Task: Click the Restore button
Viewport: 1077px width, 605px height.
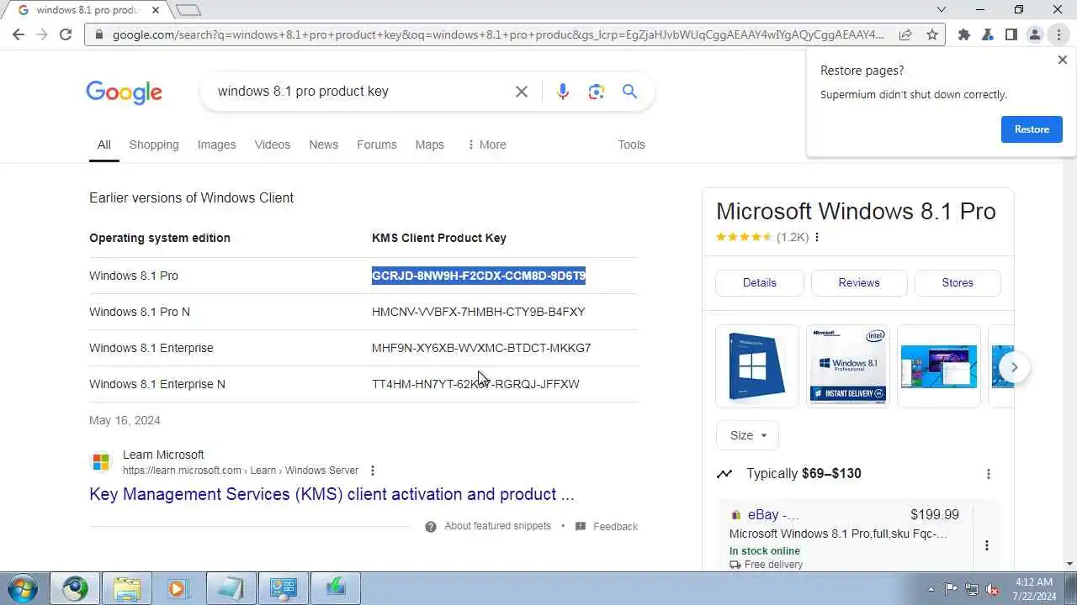Action: 1032,129
